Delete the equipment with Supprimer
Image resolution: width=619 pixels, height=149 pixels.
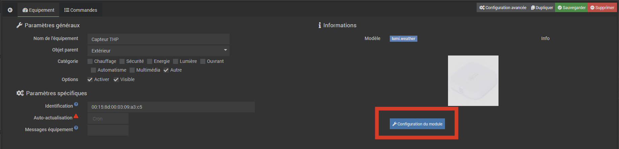(x=602, y=8)
